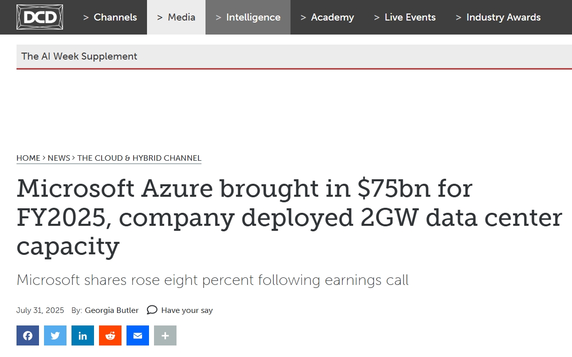Image resolution: width=572 pixels, height=357 pixels.
Task: Open the Academy menu
Action: click(x=327, y=17)
